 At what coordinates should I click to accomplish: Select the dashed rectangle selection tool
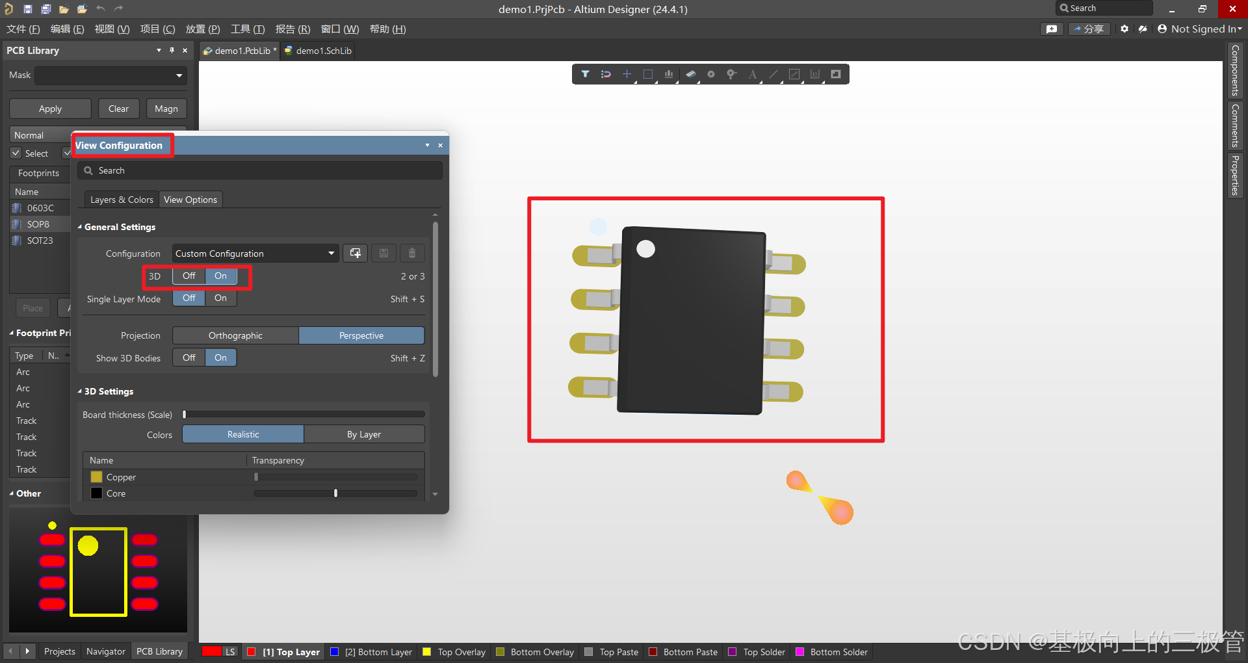point(648,74)
